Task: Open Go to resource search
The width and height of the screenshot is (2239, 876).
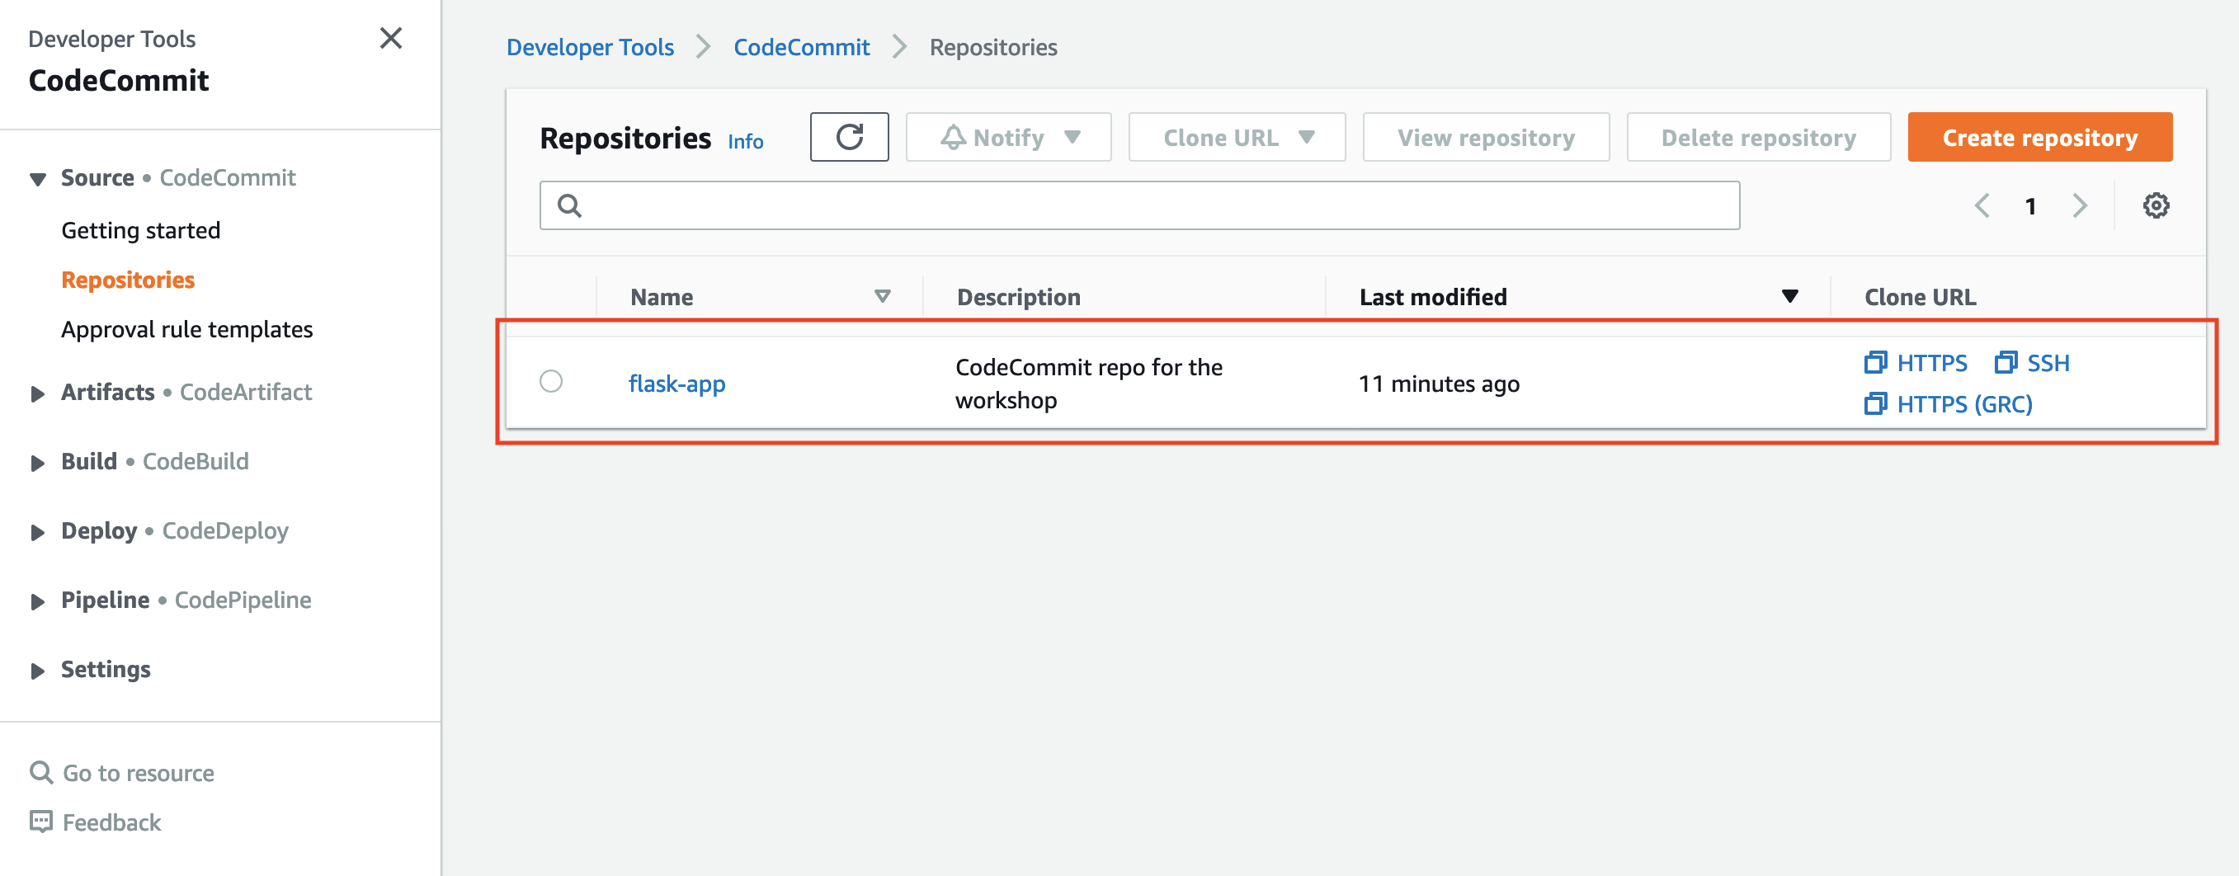Action: tap(122, 773)
